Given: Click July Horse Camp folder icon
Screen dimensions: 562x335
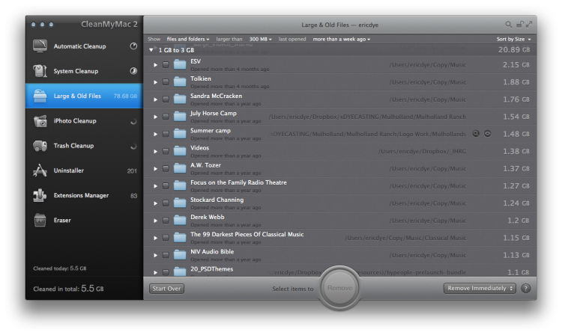Looking at the screenshot, I should point(180,117).
